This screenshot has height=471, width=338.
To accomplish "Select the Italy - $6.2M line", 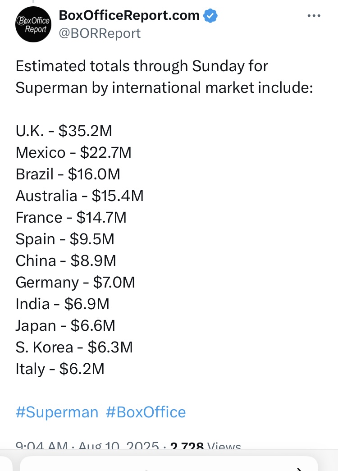I will point(60,369).
